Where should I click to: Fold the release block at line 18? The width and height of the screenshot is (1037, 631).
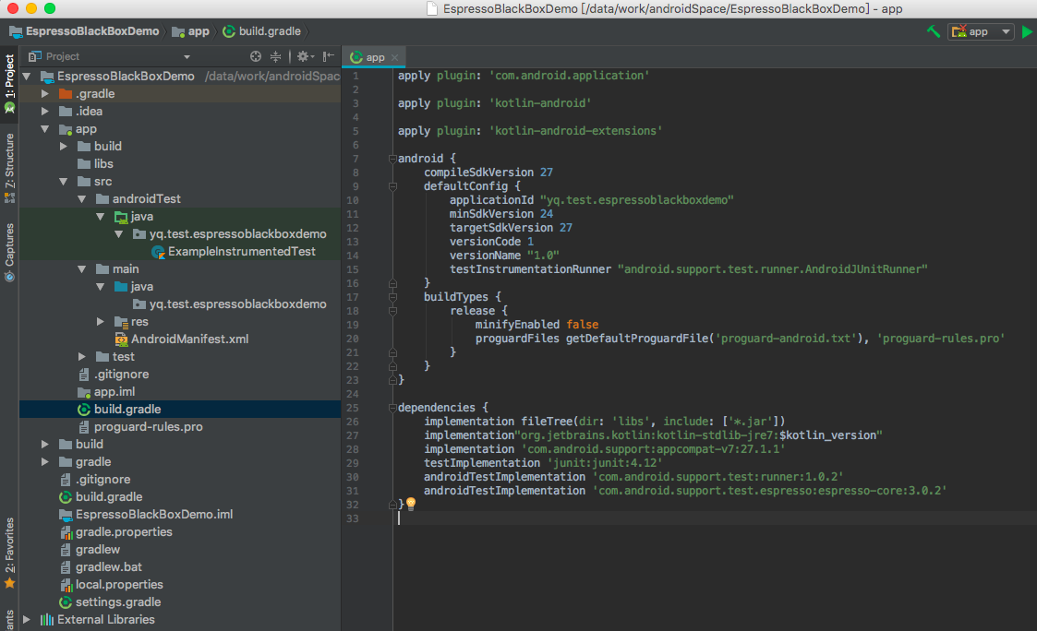point(392,311)
